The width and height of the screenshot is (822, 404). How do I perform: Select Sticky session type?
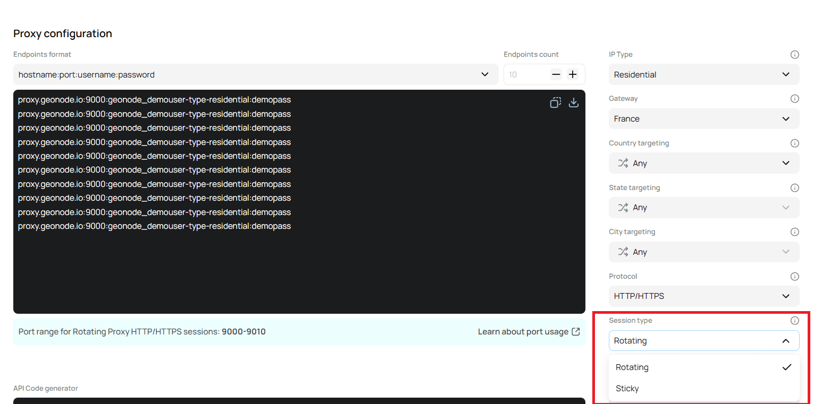coord(627,388)
